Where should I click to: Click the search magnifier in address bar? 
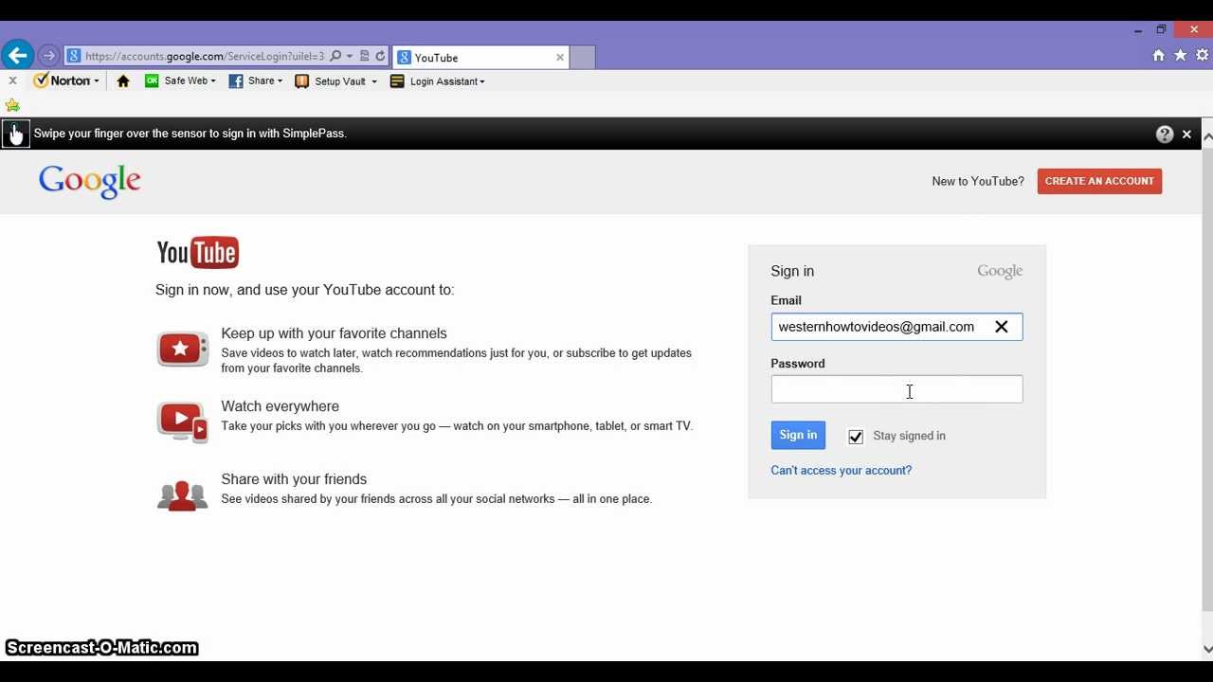click(x=335, y=57)
